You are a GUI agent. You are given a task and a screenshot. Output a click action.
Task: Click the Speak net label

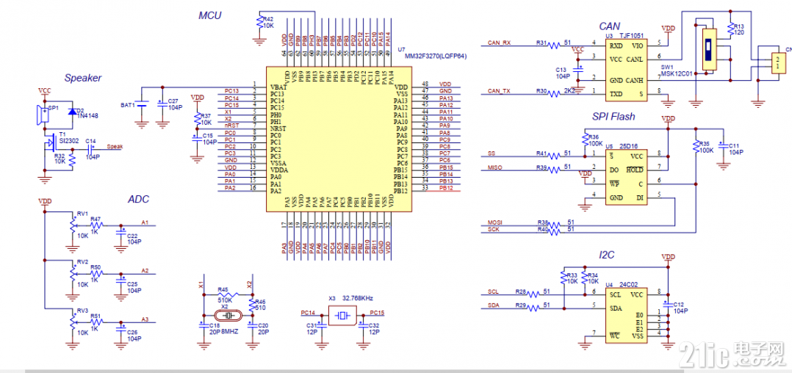pos(115,147)
